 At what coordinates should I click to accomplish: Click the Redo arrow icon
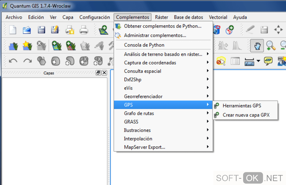(x=27, y=61)
